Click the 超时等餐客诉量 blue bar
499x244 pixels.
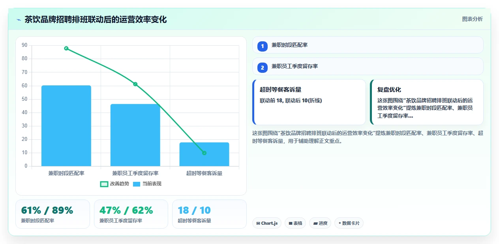[204, 154]
